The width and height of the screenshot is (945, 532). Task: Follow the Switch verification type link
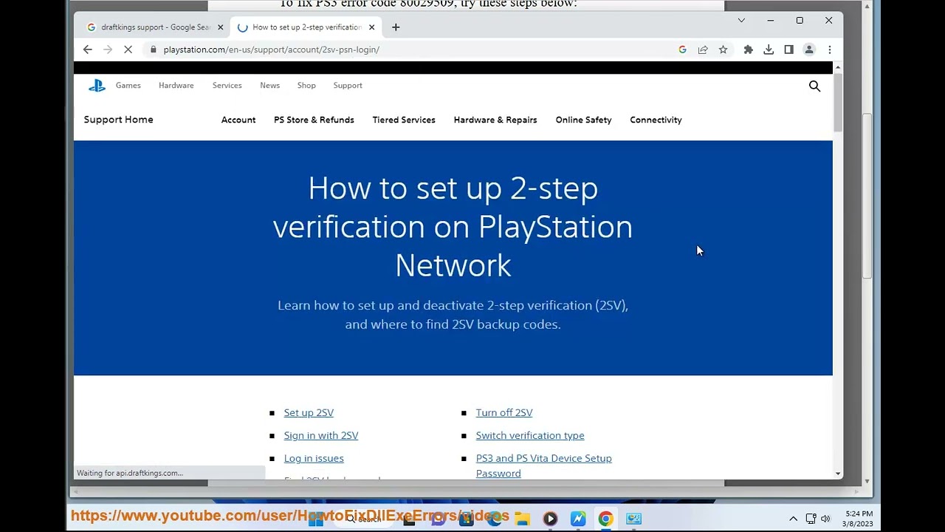(530, 436)
